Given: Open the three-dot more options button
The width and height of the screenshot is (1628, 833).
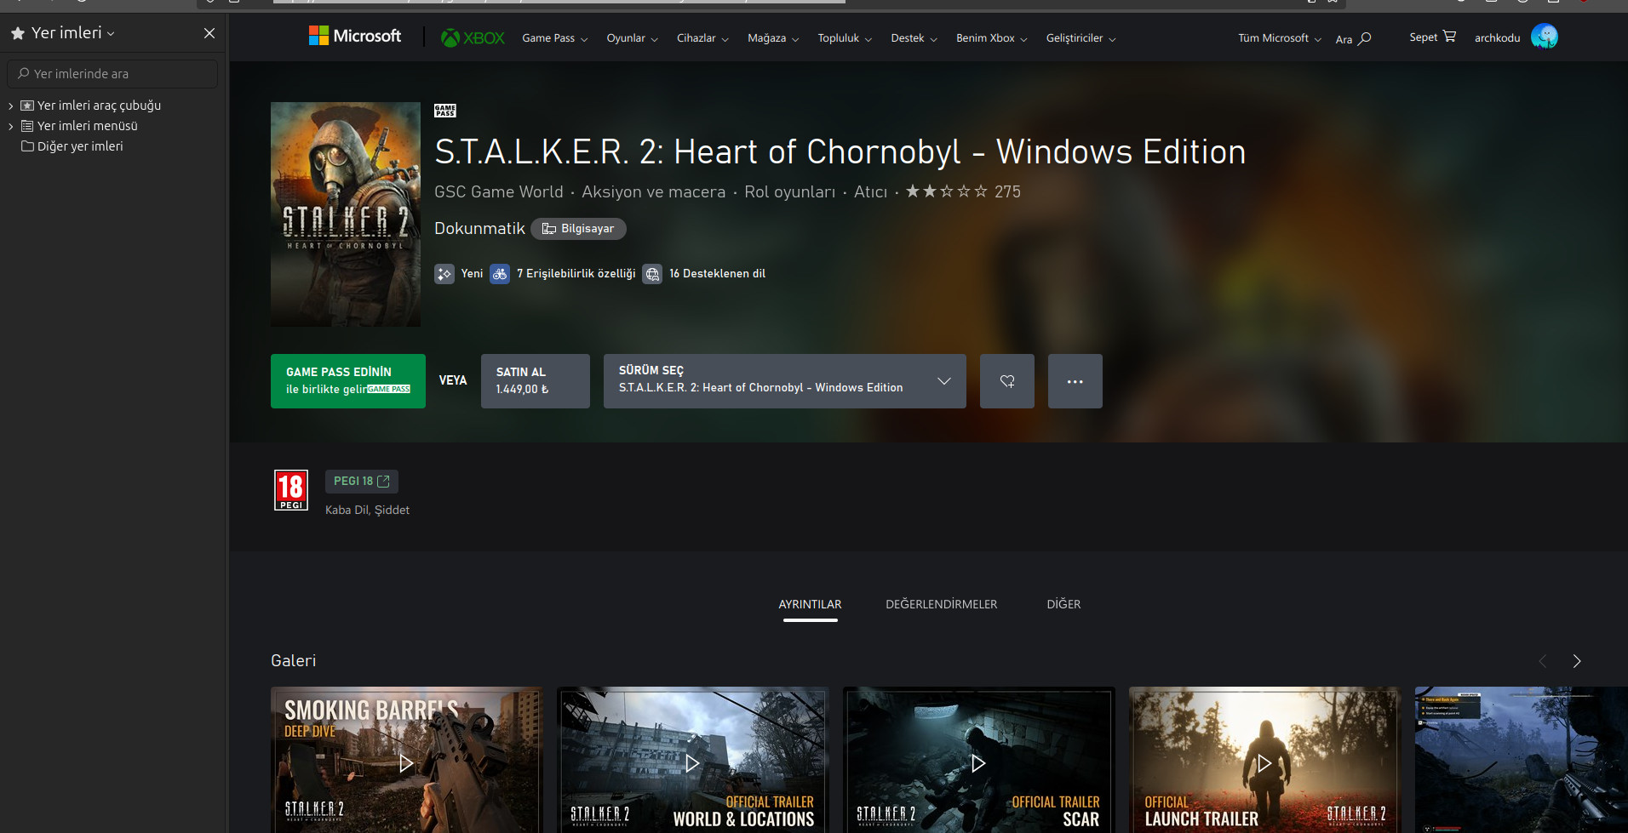Looking at the screenshot, I should pyautogui.click(x=1075, y=381).
